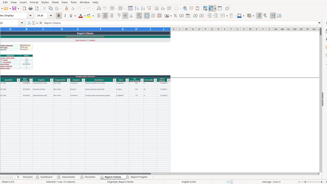The width and height of the screenshot is (327, 184).
Task: Click the horizontal scrollbar
Action: click(75, 174)
